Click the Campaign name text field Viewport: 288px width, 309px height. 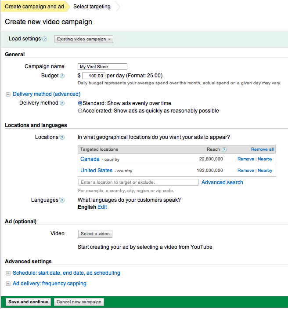click(102, 67)
